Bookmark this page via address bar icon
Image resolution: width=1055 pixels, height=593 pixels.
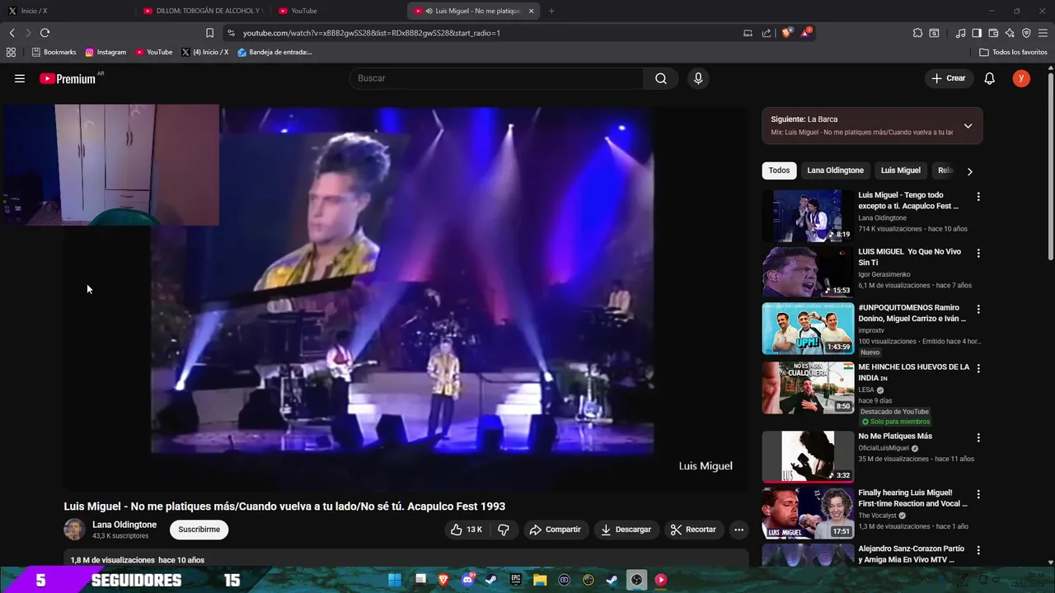tap(209, 33)
